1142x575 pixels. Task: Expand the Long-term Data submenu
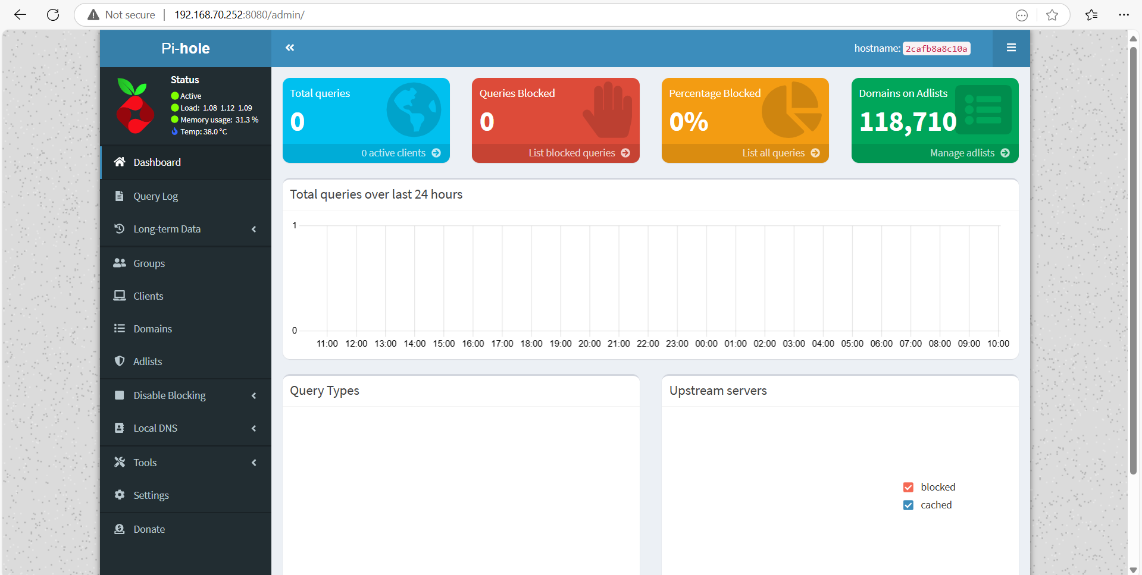click(x=254, y=230)
